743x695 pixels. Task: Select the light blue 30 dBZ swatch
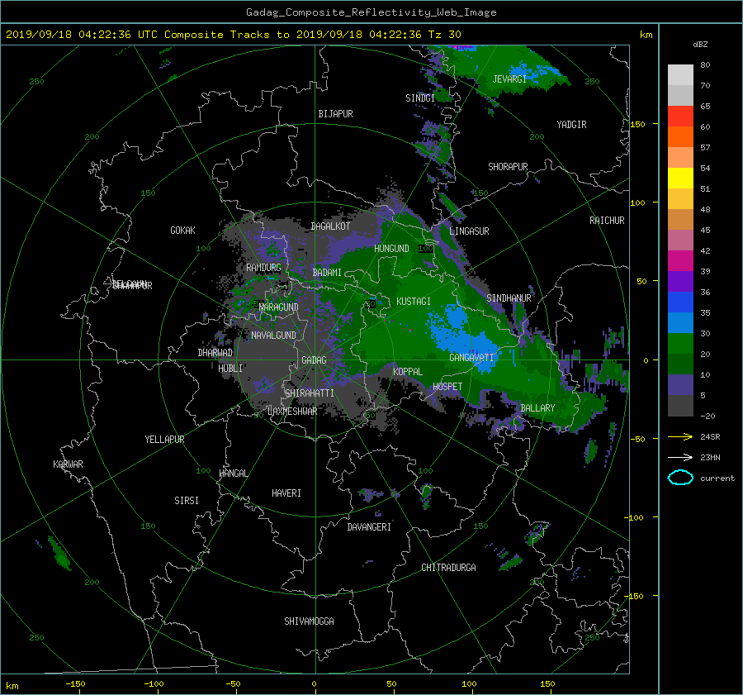tap(680, 322)
